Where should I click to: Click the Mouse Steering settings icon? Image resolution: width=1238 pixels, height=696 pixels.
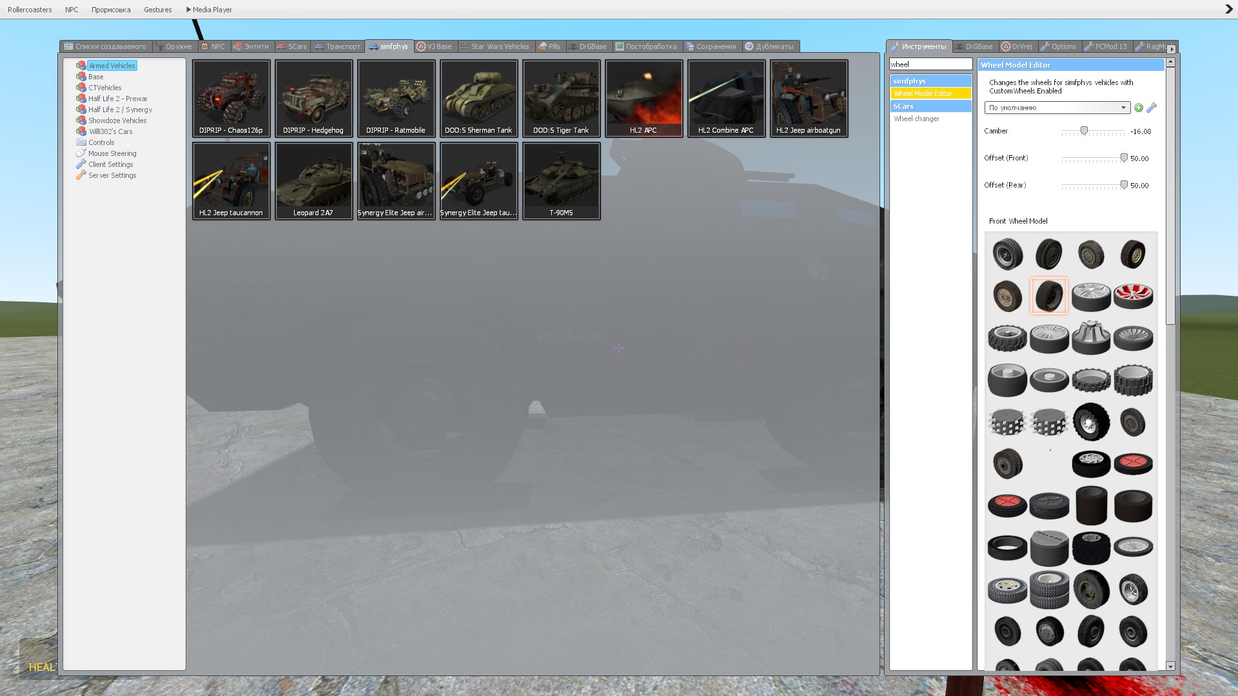pyautogui.click(x=81, y=153)
